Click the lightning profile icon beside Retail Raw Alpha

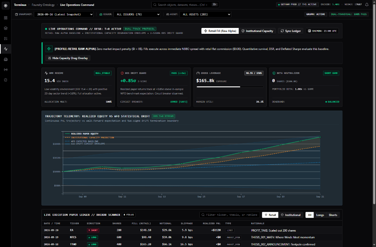click(49, 49)
